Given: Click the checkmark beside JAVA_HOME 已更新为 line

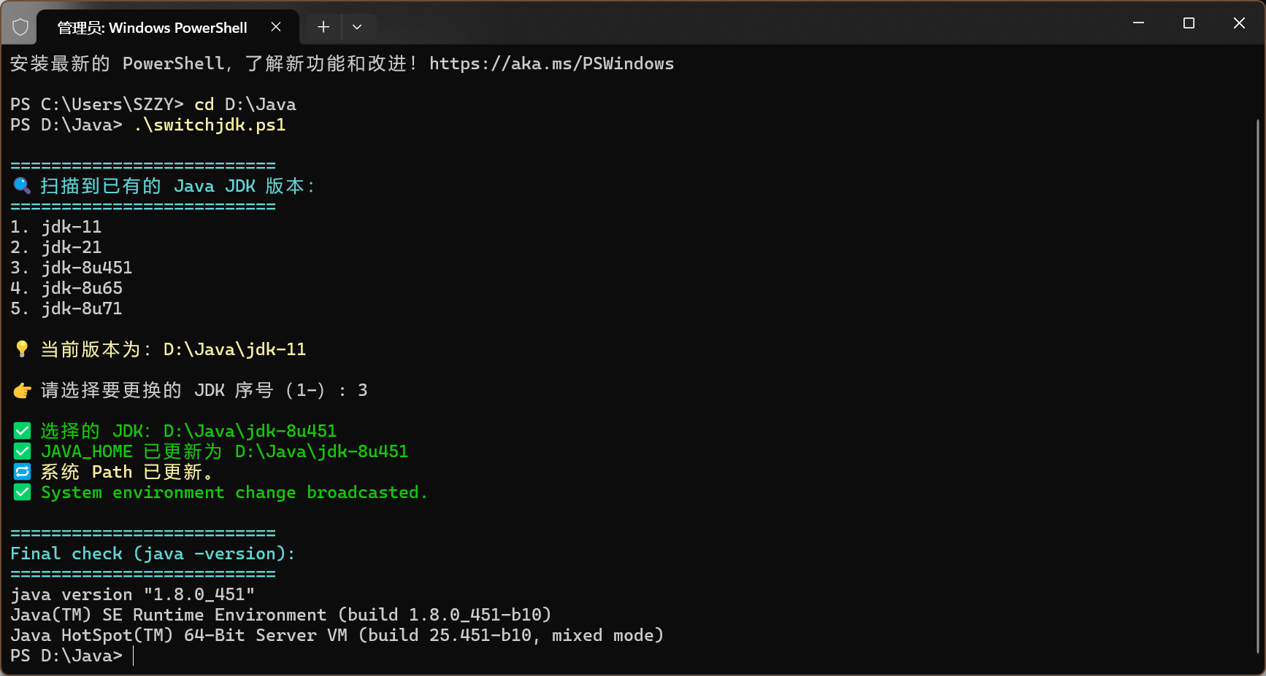Looking at the screenshot, I should (x=21, y=451).
